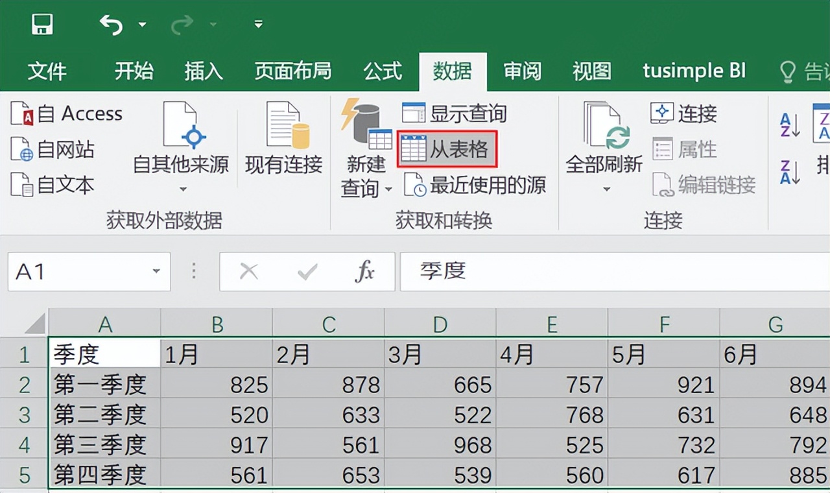Open 自其他来源 dropdown button
Image resolution: width=830 pixels, height=493 pixels.
point(181,148)
